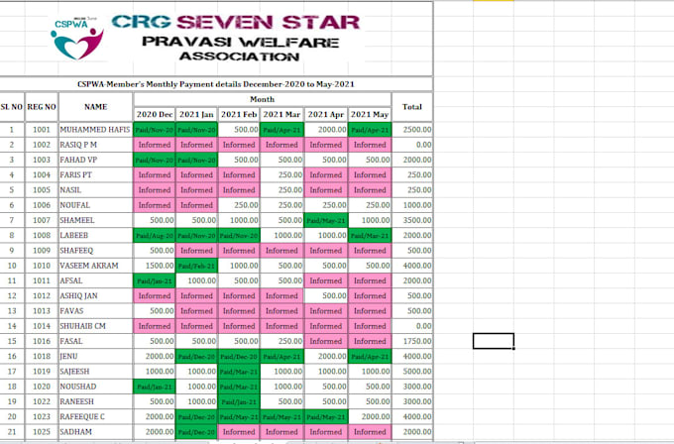Select reg number 1001 cell
This screenshot has width=674, height=444.
click(x=42, y=130)
